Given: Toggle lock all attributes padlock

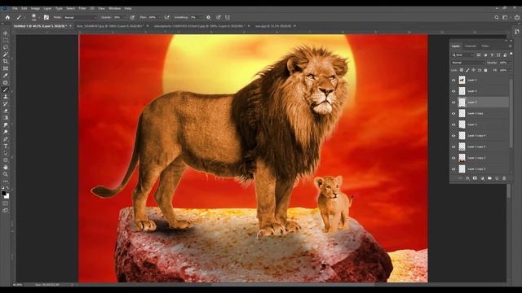Looking at the screenshot, I should [485, 70].
